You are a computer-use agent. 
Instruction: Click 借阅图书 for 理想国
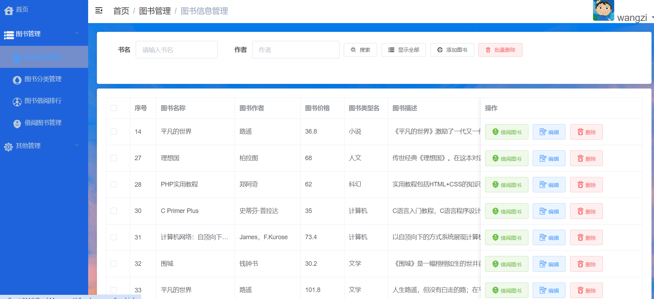507,158
